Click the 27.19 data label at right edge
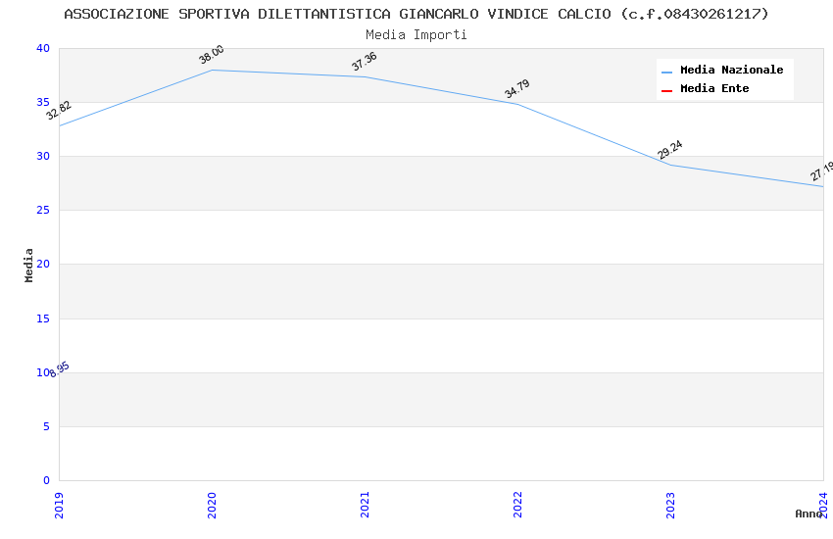Viewport: 833px width, 539px height. pyautogui.click(x=821, y=171)
